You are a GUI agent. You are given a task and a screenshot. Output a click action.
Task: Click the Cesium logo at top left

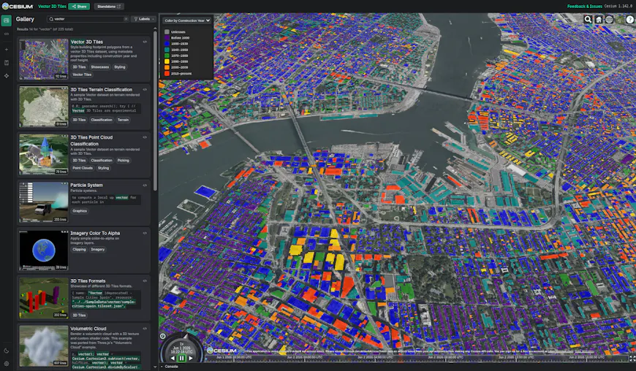click(18, 7)
